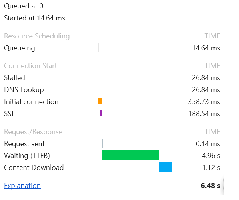This screenshot has height=200, width=239.
Task: Click the Queued at 0 text
Action: pos(24,6)
